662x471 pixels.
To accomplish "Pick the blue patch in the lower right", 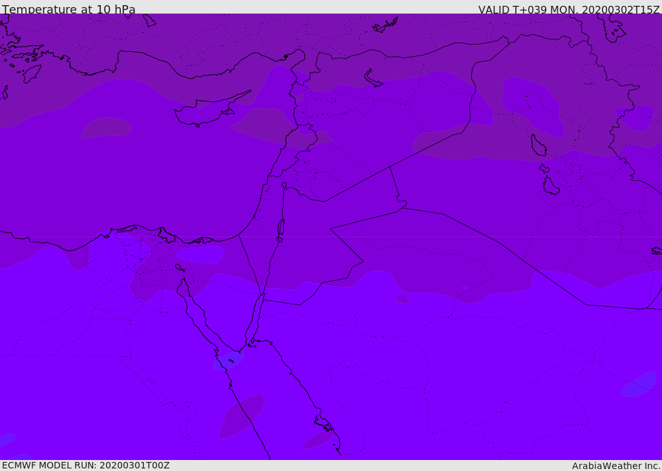I will (x=638, y=384).
